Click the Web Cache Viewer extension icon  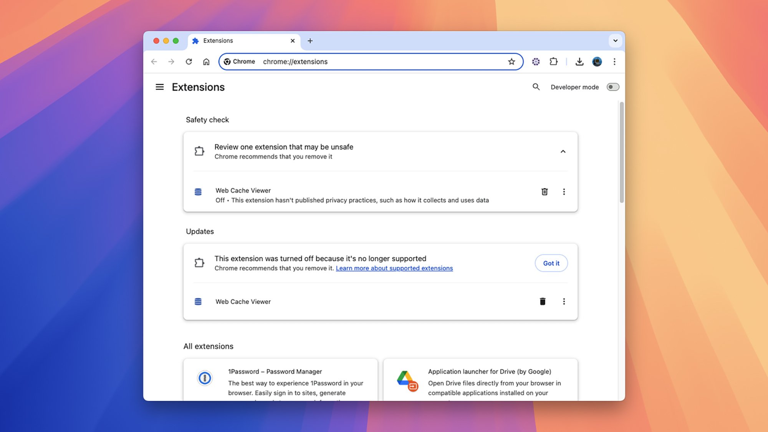[x=198, y=192]
